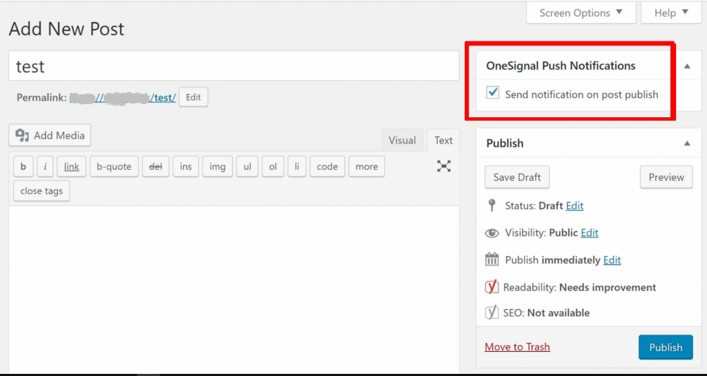Click the b-quote quicktag button
The width and height of the screenshot is (707, 376).
click(x=114, y=166)
